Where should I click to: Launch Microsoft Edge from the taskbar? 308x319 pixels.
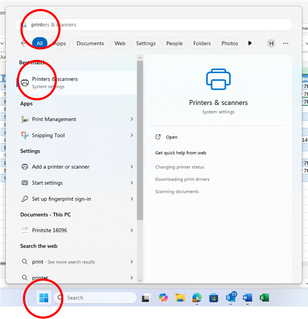(x=197, y=297)
